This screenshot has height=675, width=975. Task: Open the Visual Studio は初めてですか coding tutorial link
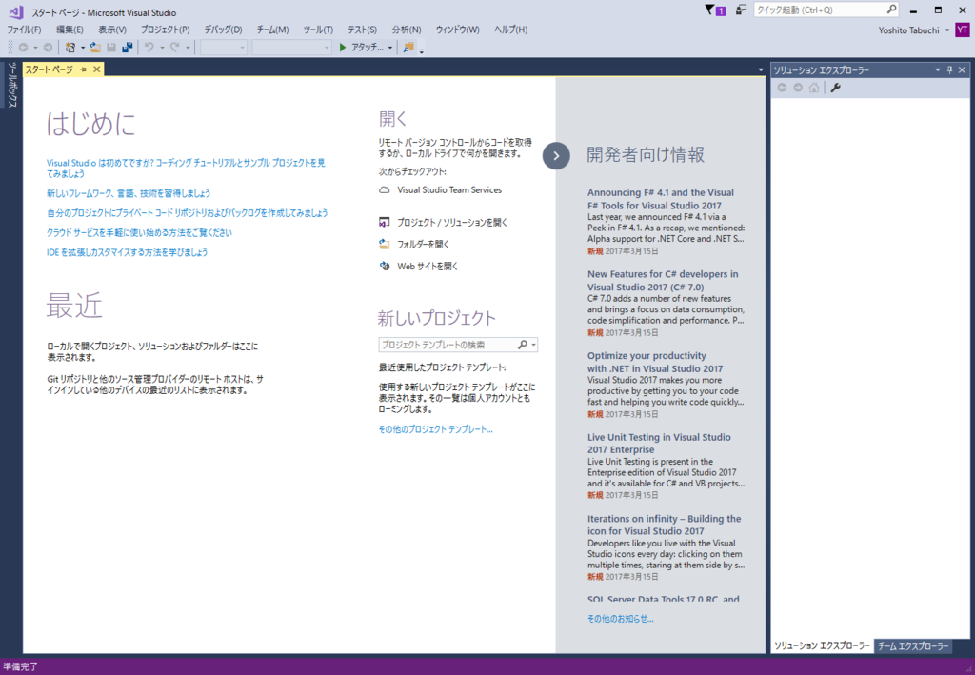186,169
